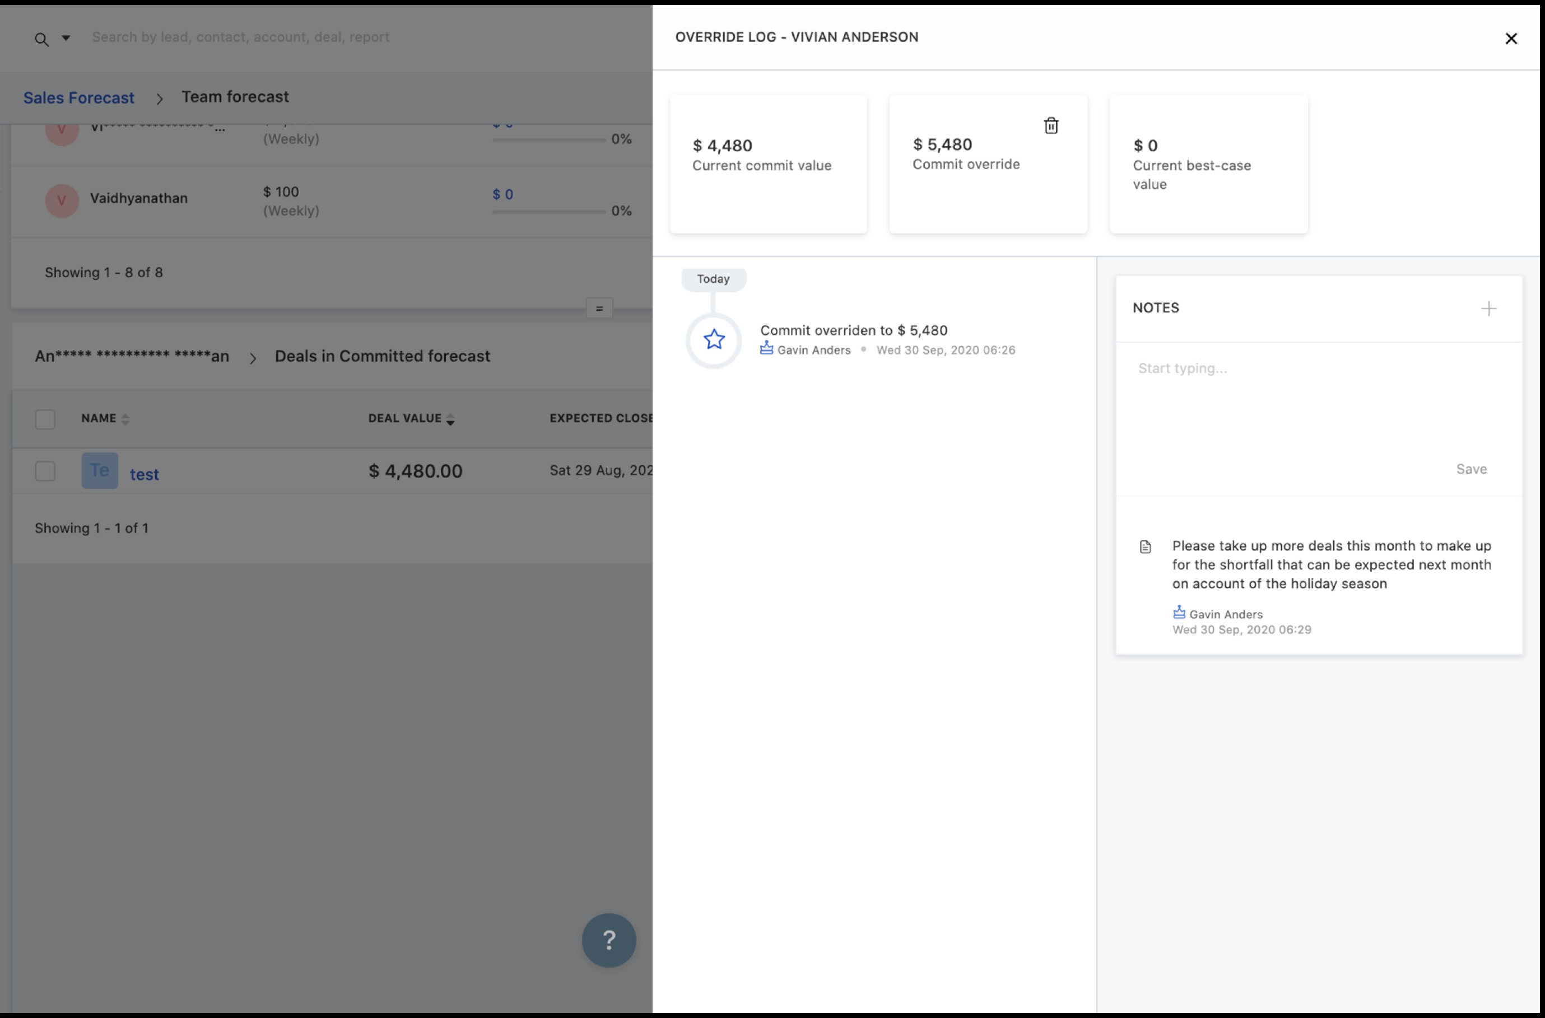Toggle the select-all deals checkbox

[x=45, y=419]
